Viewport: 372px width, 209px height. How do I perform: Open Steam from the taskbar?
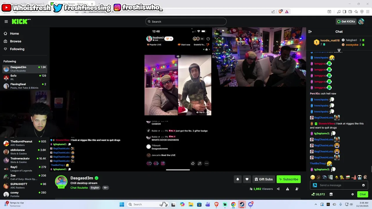242,204
